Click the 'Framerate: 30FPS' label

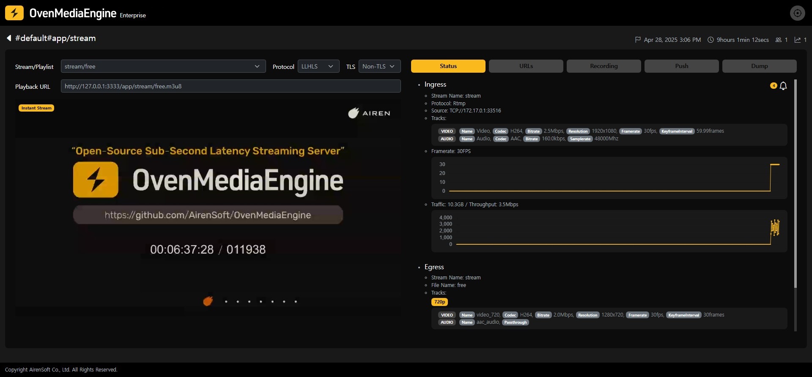[x=451, y=151]
